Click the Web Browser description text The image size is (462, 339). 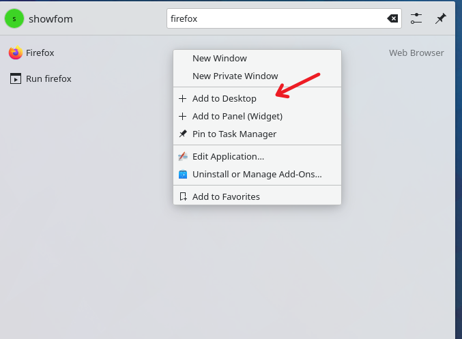(416, 53)
